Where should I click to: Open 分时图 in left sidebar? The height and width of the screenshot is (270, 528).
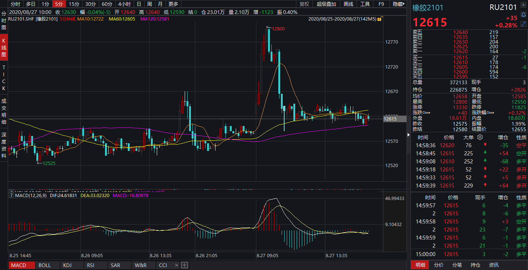coord(4,20)
